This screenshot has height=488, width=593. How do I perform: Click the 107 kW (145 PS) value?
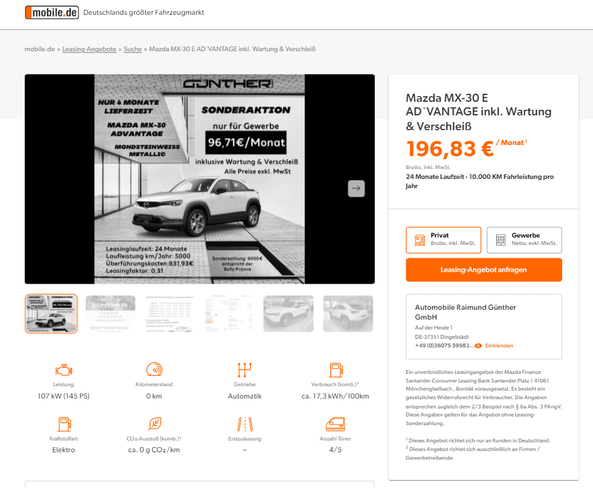[63, 396]
